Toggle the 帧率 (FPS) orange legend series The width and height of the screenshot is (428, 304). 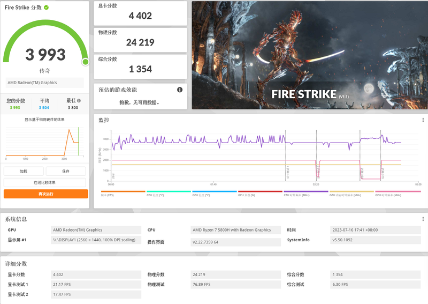123,194
